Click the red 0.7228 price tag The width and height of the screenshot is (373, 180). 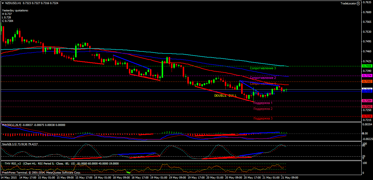coord(367,116)
